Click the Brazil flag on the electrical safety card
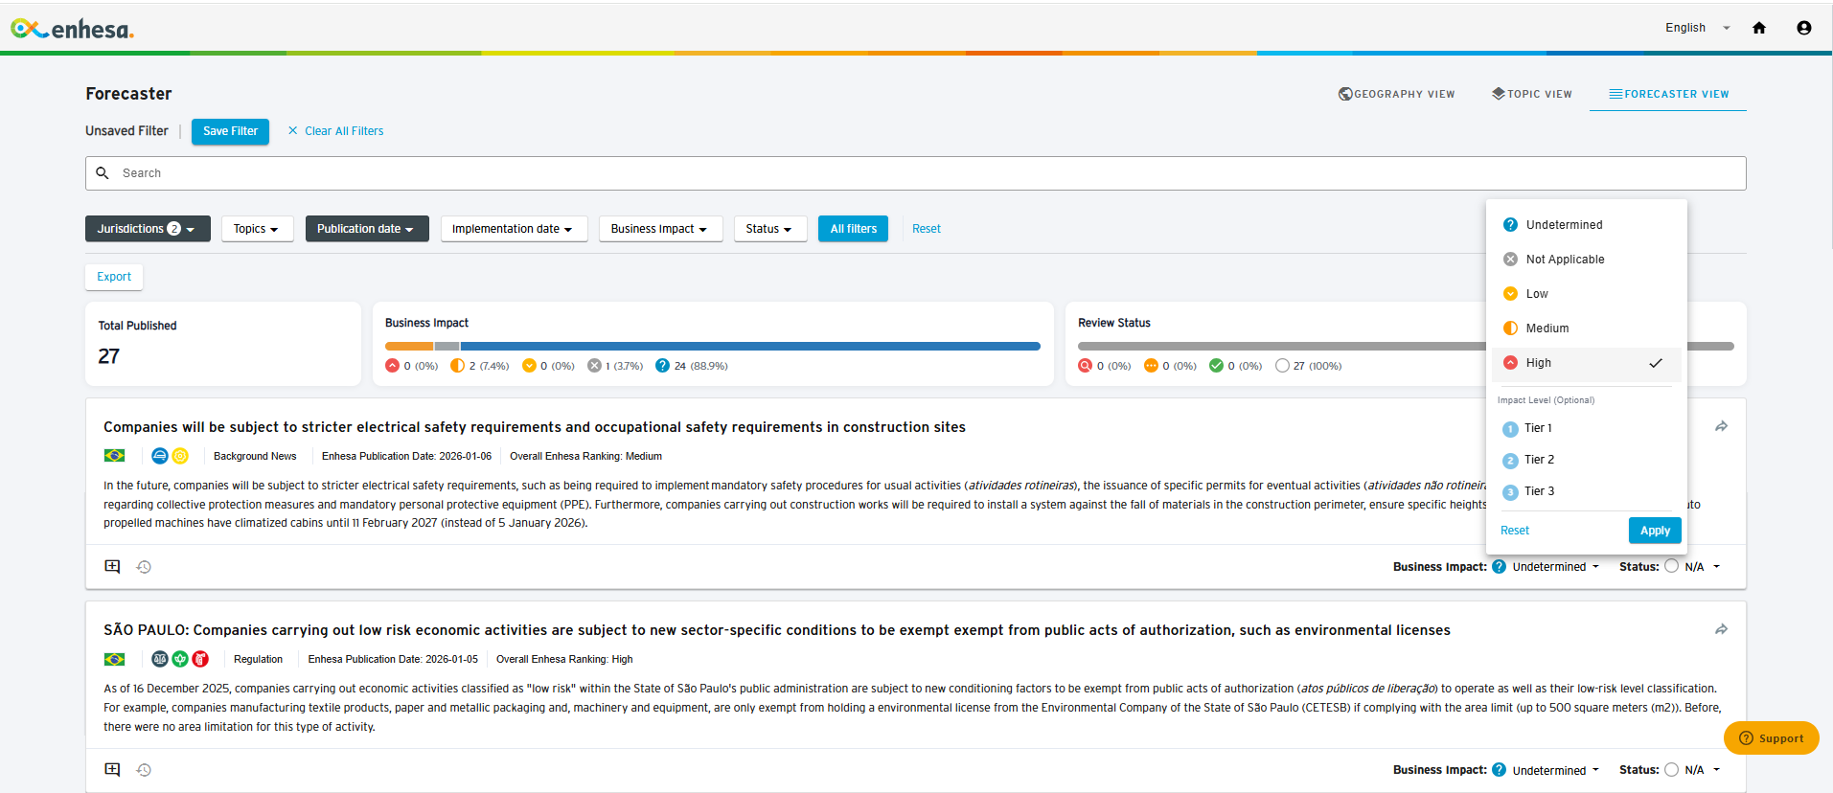The width and height of the screenshot is (1833, 793). coord(114,456)
